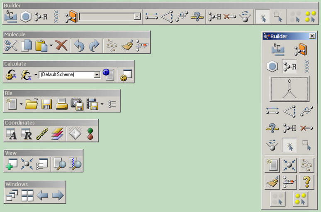Tile windows in the Windows toolbar
321x212 pixels.
(x=27, y=195)
